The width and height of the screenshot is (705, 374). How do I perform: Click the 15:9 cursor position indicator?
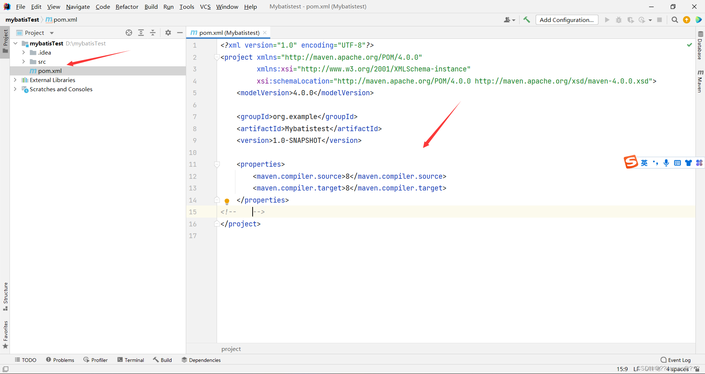[622, 369]
